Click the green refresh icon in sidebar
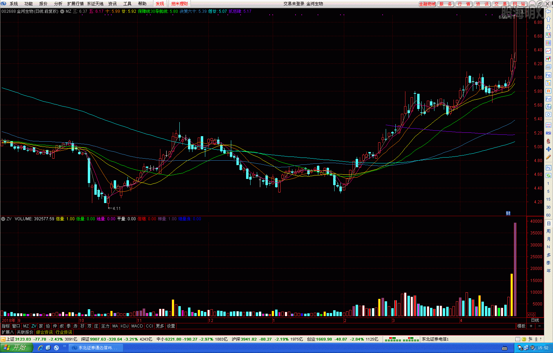 point(548,175)
